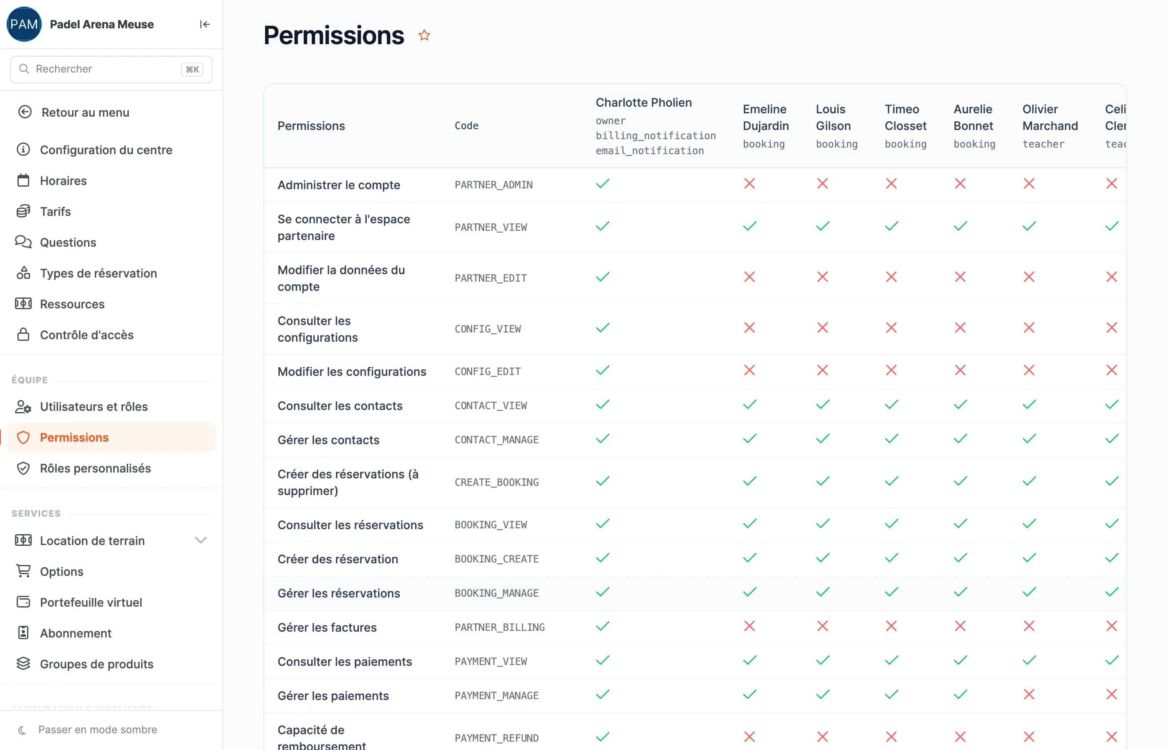The width and height of the screenshot is (1167, 750).
Task: Click the CONFIG_VIEW code cell
Action: [488, 329]
